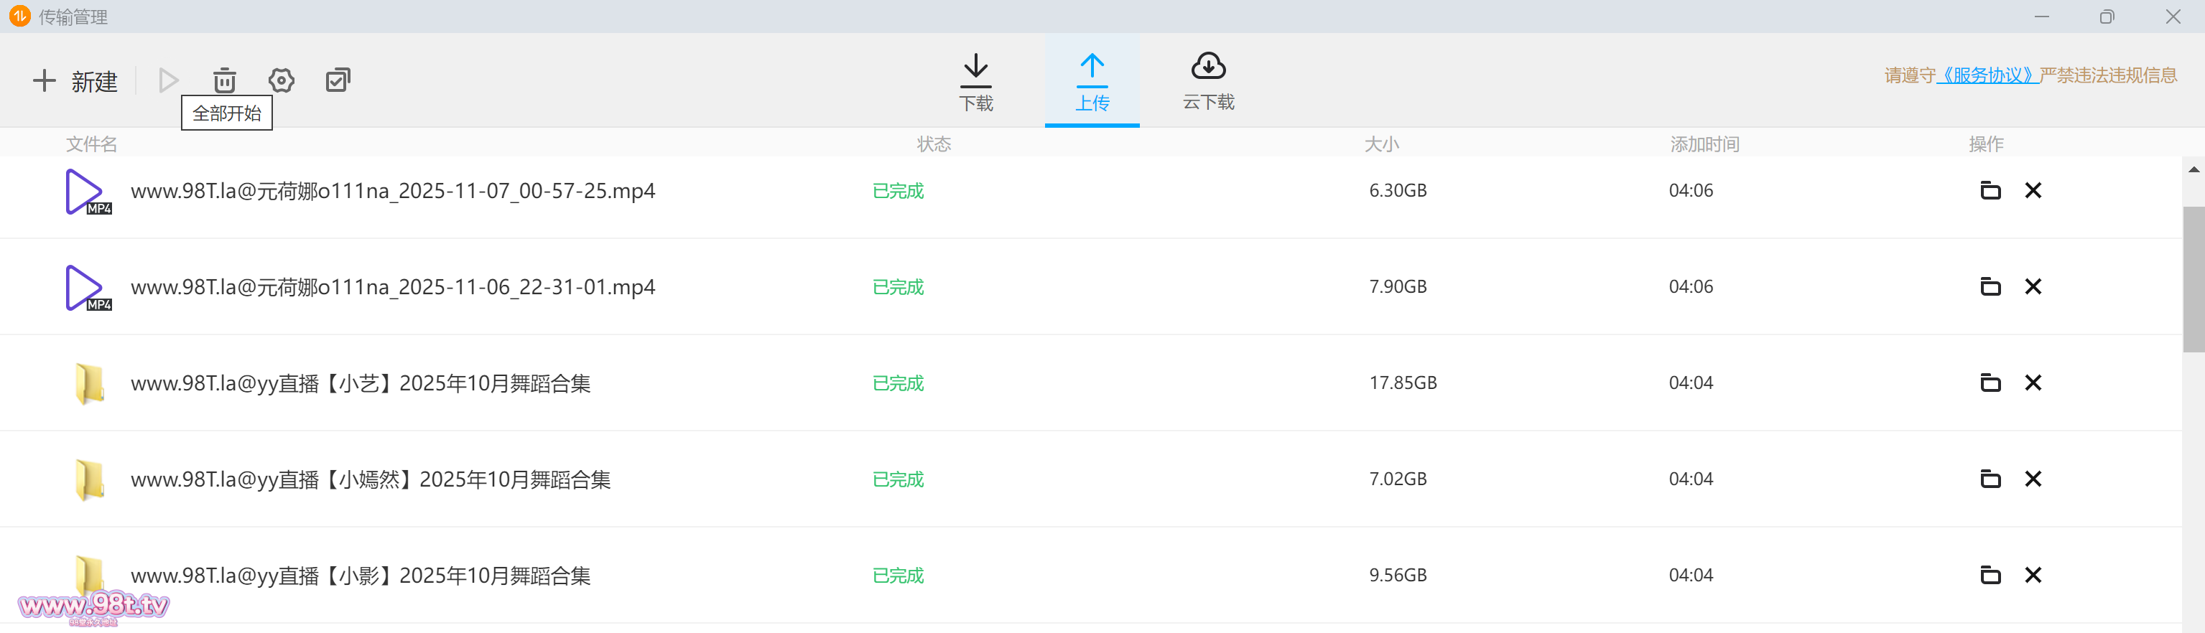Remove the 17.85GB folder record

point(2033,383)
